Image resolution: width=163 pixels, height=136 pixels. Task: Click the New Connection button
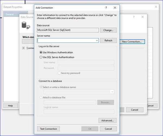132,42
